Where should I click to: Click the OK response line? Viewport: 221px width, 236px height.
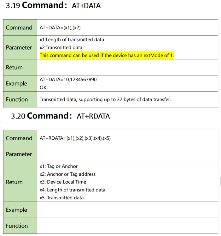[x=43, y=88]
